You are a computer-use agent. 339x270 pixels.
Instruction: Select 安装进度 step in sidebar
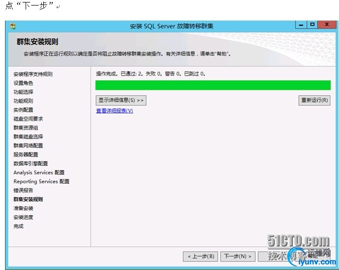(x=23, y=217)
